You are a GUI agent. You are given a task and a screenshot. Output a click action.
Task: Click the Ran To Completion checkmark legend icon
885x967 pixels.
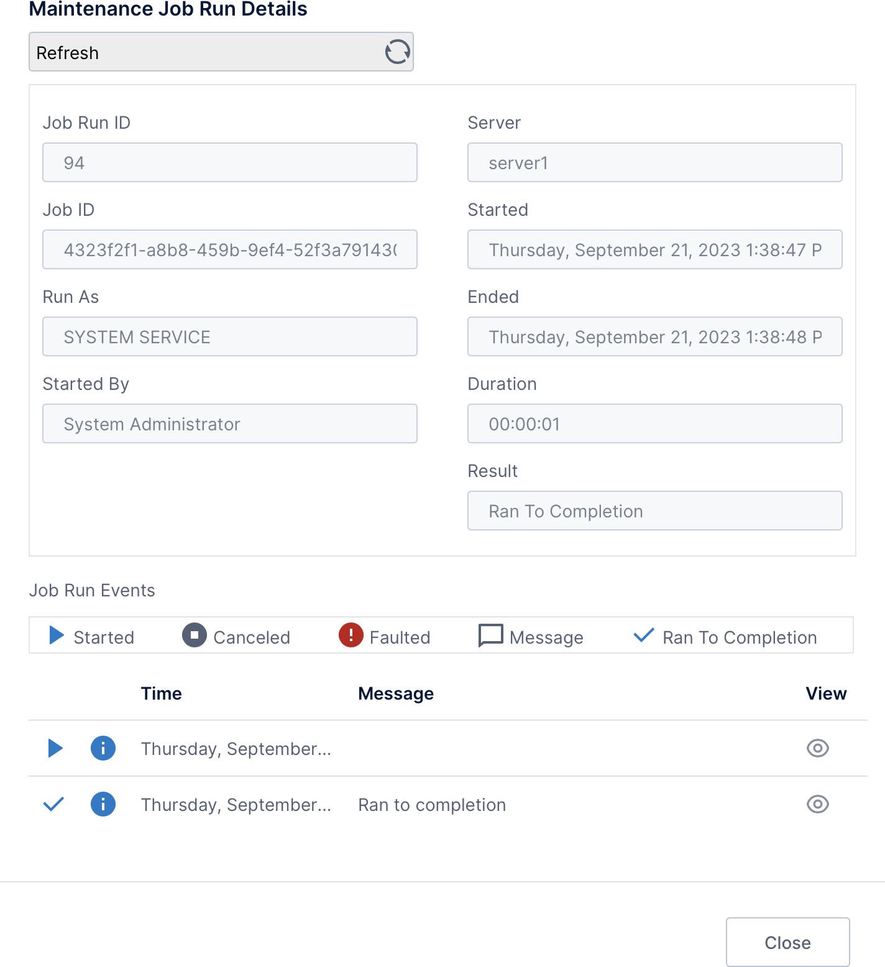[643, 636]
